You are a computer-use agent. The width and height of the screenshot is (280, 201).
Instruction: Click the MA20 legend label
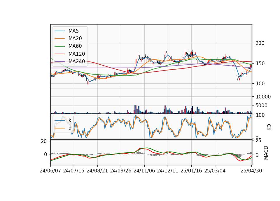click(x=75, y=38)
